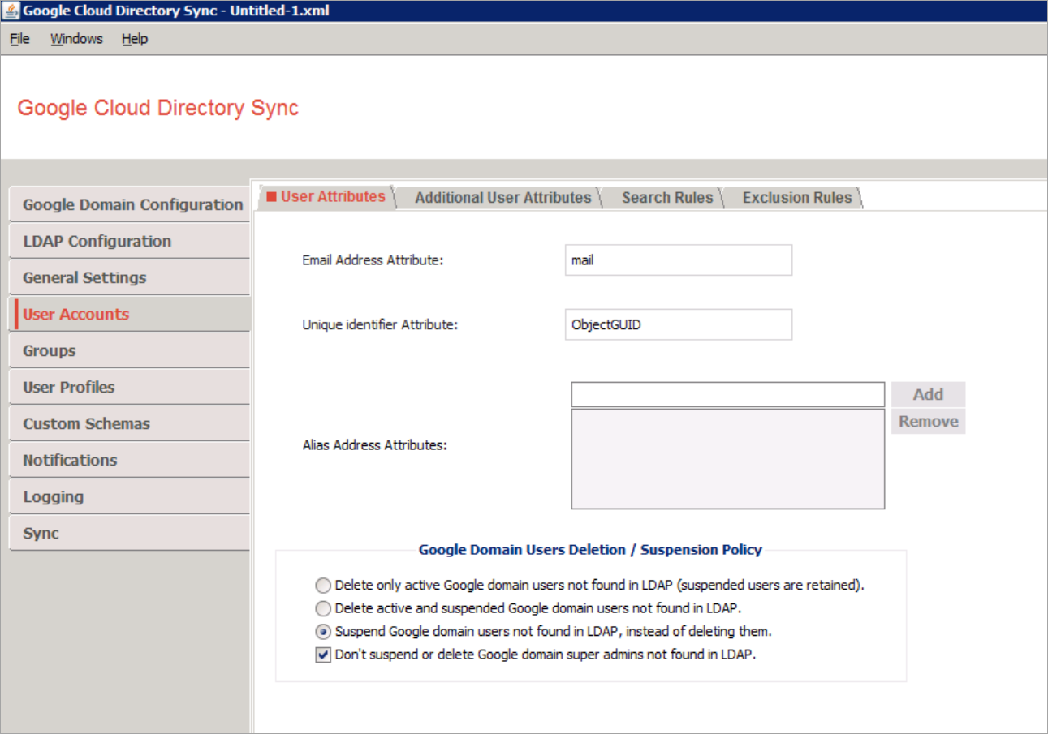Open the Help menu

point(135,39)
